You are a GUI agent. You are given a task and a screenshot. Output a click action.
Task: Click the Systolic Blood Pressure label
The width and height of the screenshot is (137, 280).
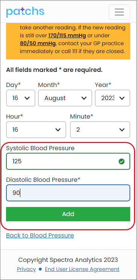(x=40, y=148)
